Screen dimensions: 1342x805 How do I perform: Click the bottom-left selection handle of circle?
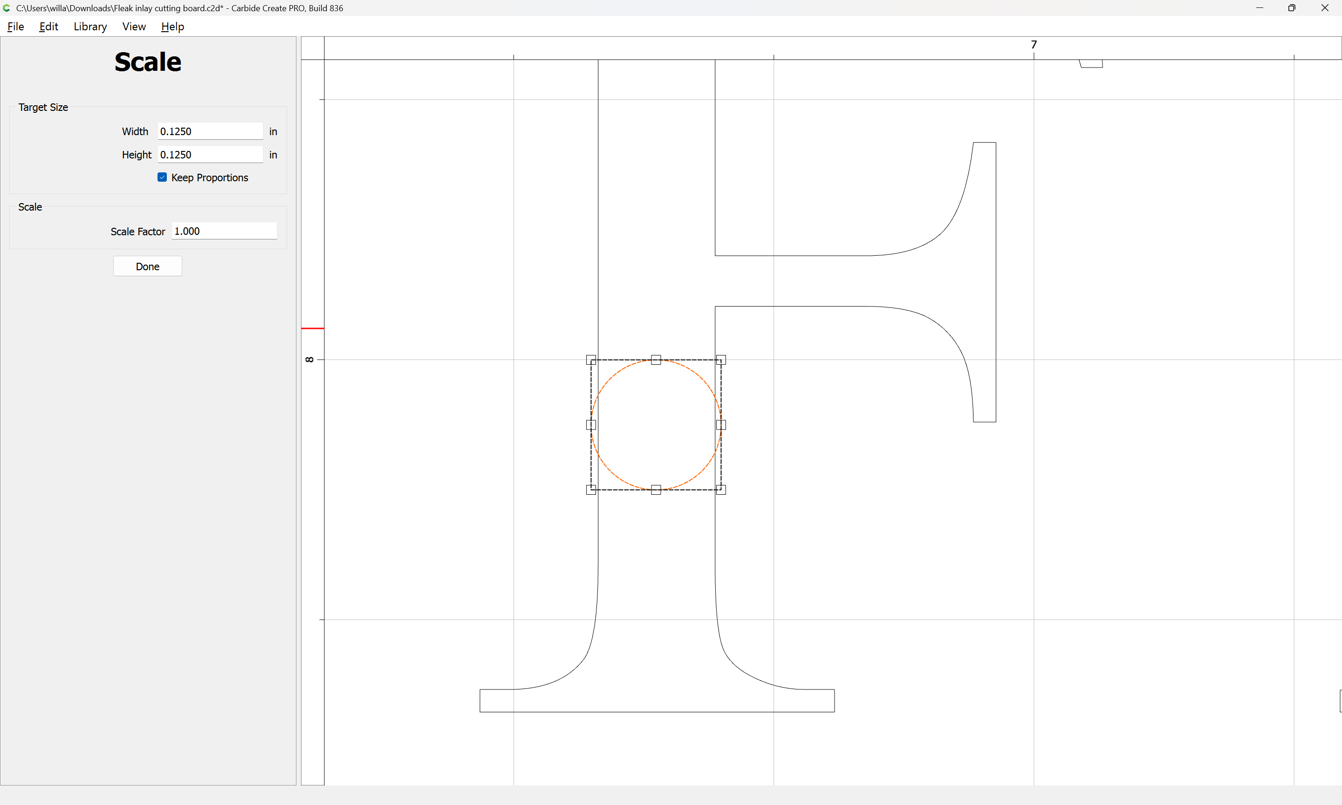click(591, 490)
